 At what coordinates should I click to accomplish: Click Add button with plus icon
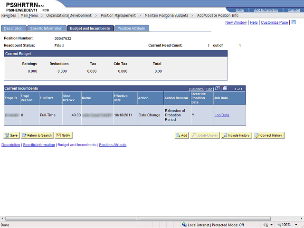pos(181,135)
